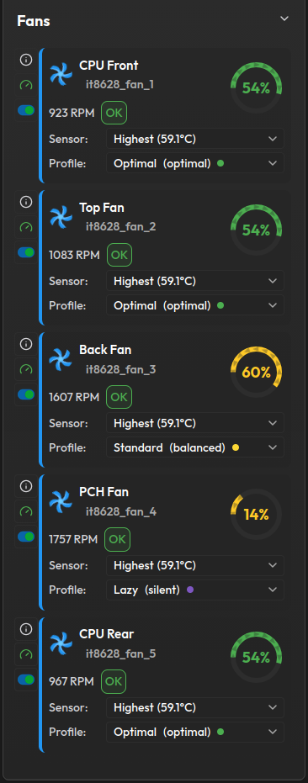Click the speedometer icon beside Top Fan
Screen dimensions: 308x783
25,227
